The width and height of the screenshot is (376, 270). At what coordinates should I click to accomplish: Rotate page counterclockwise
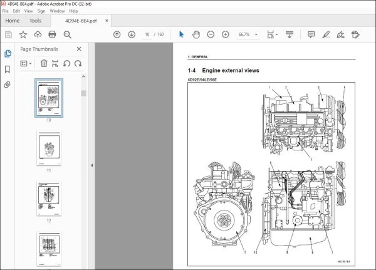(66, 63)
